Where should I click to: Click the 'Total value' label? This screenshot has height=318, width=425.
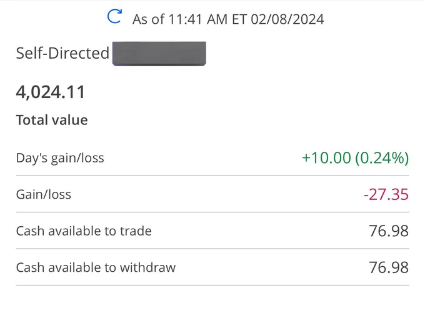tap(52, 120)
